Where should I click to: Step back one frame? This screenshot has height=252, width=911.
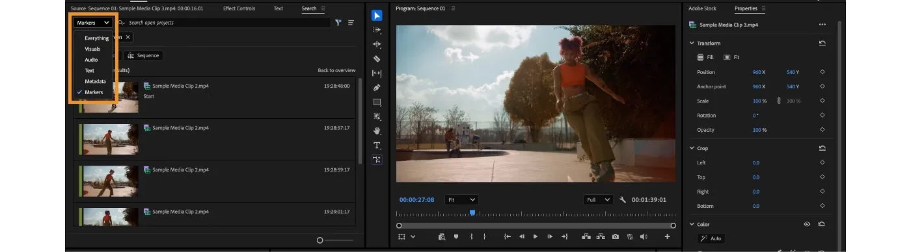[522, 236]
